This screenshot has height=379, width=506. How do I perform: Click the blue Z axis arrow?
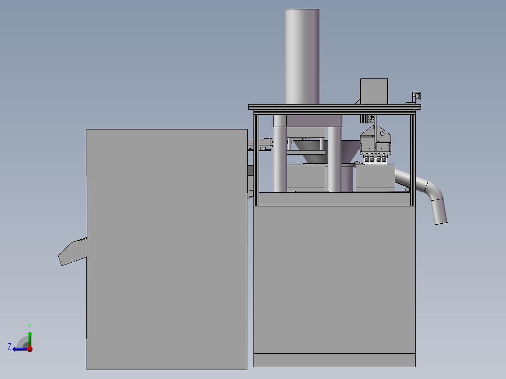(19, 349)
